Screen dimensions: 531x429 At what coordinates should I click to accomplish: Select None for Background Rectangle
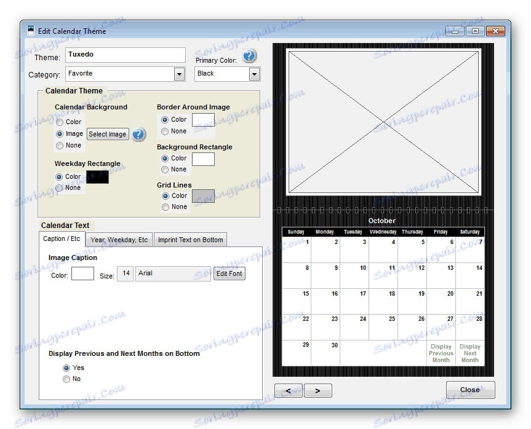click(165, 170)
